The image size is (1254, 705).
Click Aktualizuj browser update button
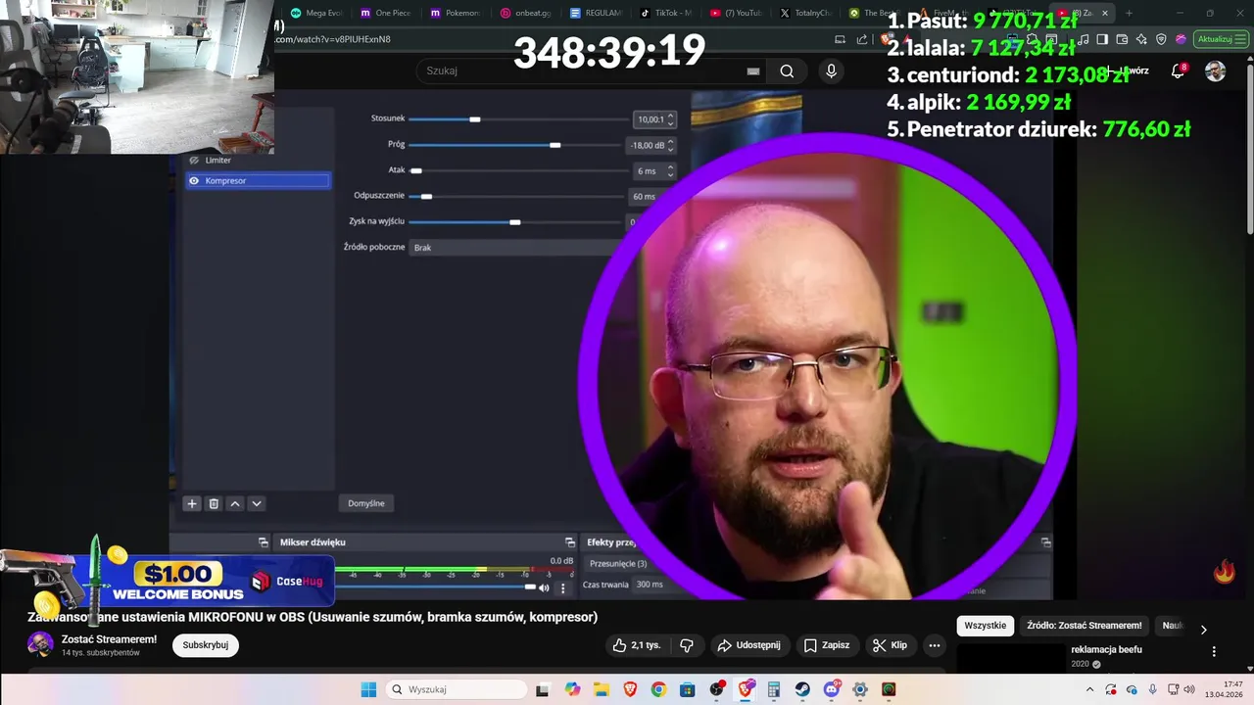[1221, 39]
